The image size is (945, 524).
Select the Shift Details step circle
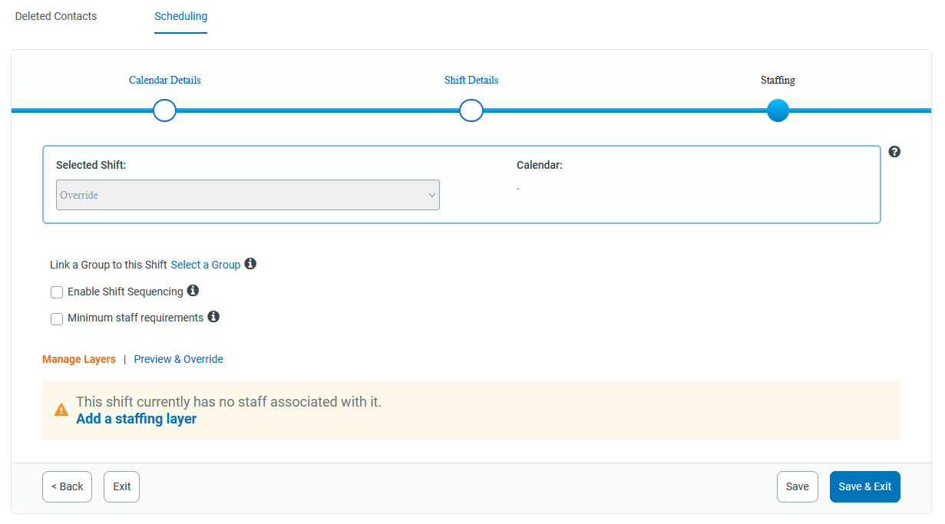pos(471,110)
